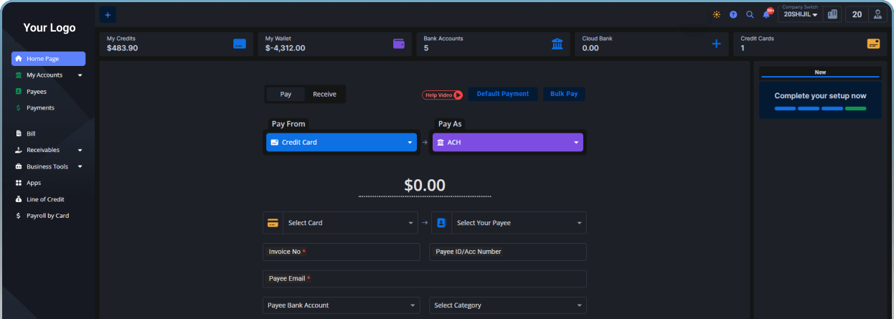Click the search magnifier icon
894x319 pixels.
pyautogui.click(x=750, y=14)
